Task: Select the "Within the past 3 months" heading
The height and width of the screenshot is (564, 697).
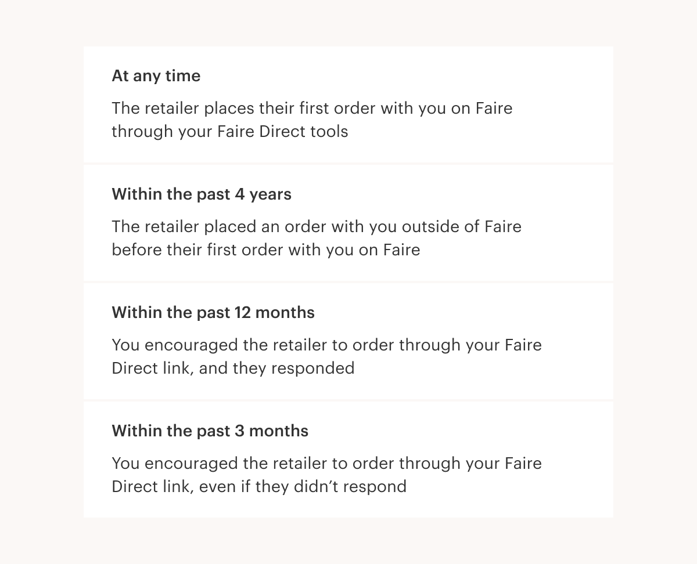Action: pyautogui.click(x=210, y=431)
